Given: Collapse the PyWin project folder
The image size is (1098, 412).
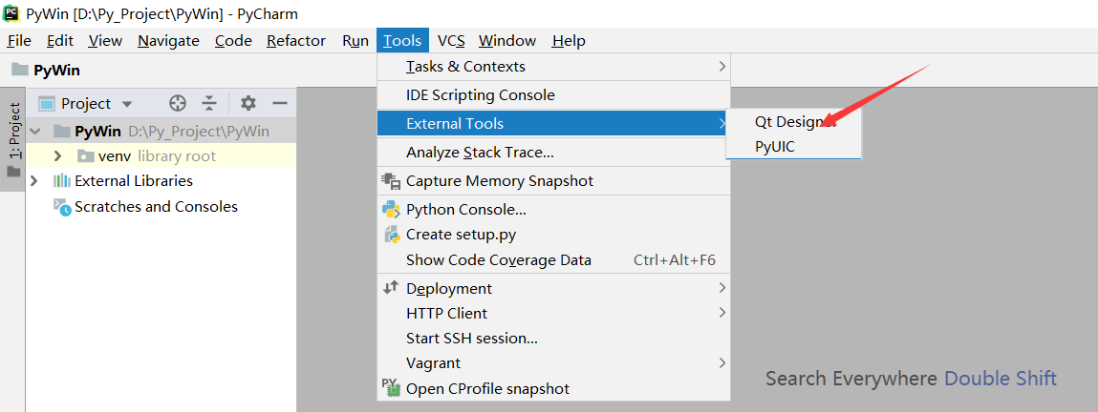Looking at the screenshot, I should [x=36, y=131].
